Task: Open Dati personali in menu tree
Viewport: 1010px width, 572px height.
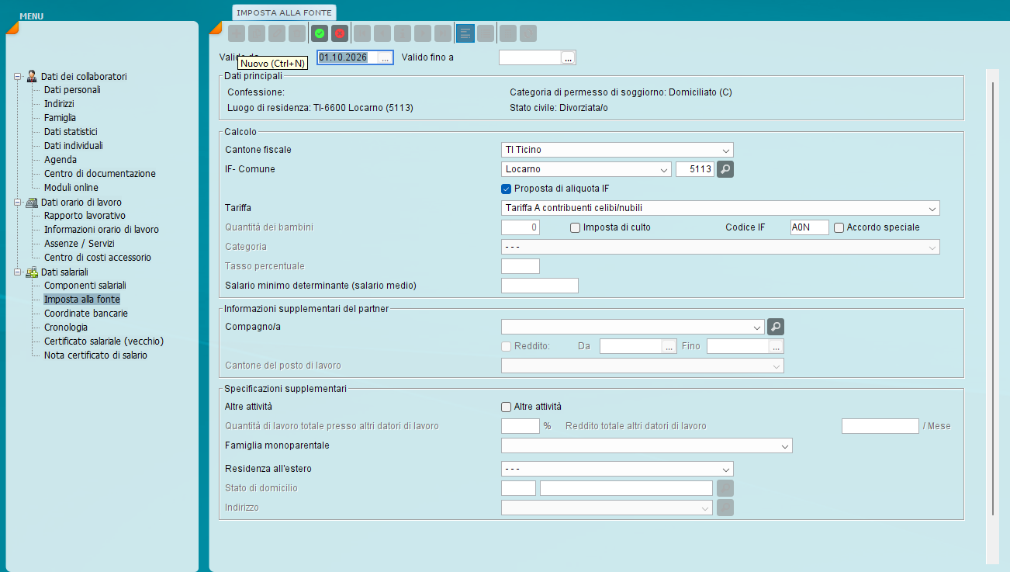Action: pyautogui.click(x=72, y=90)
